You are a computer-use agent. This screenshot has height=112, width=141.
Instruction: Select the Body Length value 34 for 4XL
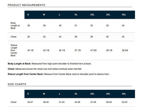click(x=123, y=26)
